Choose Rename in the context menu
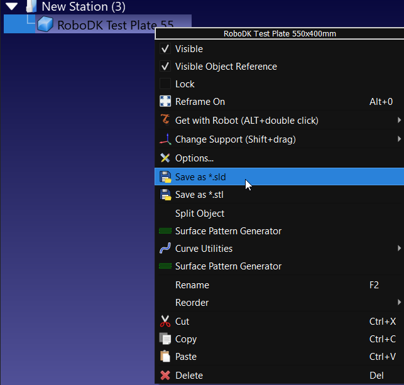This screenshot has width=404, height=385. point(192,285)
